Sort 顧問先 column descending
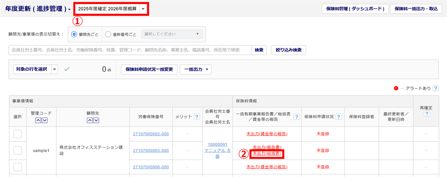This screenshot has height=177, width=447. coord(96,120)
